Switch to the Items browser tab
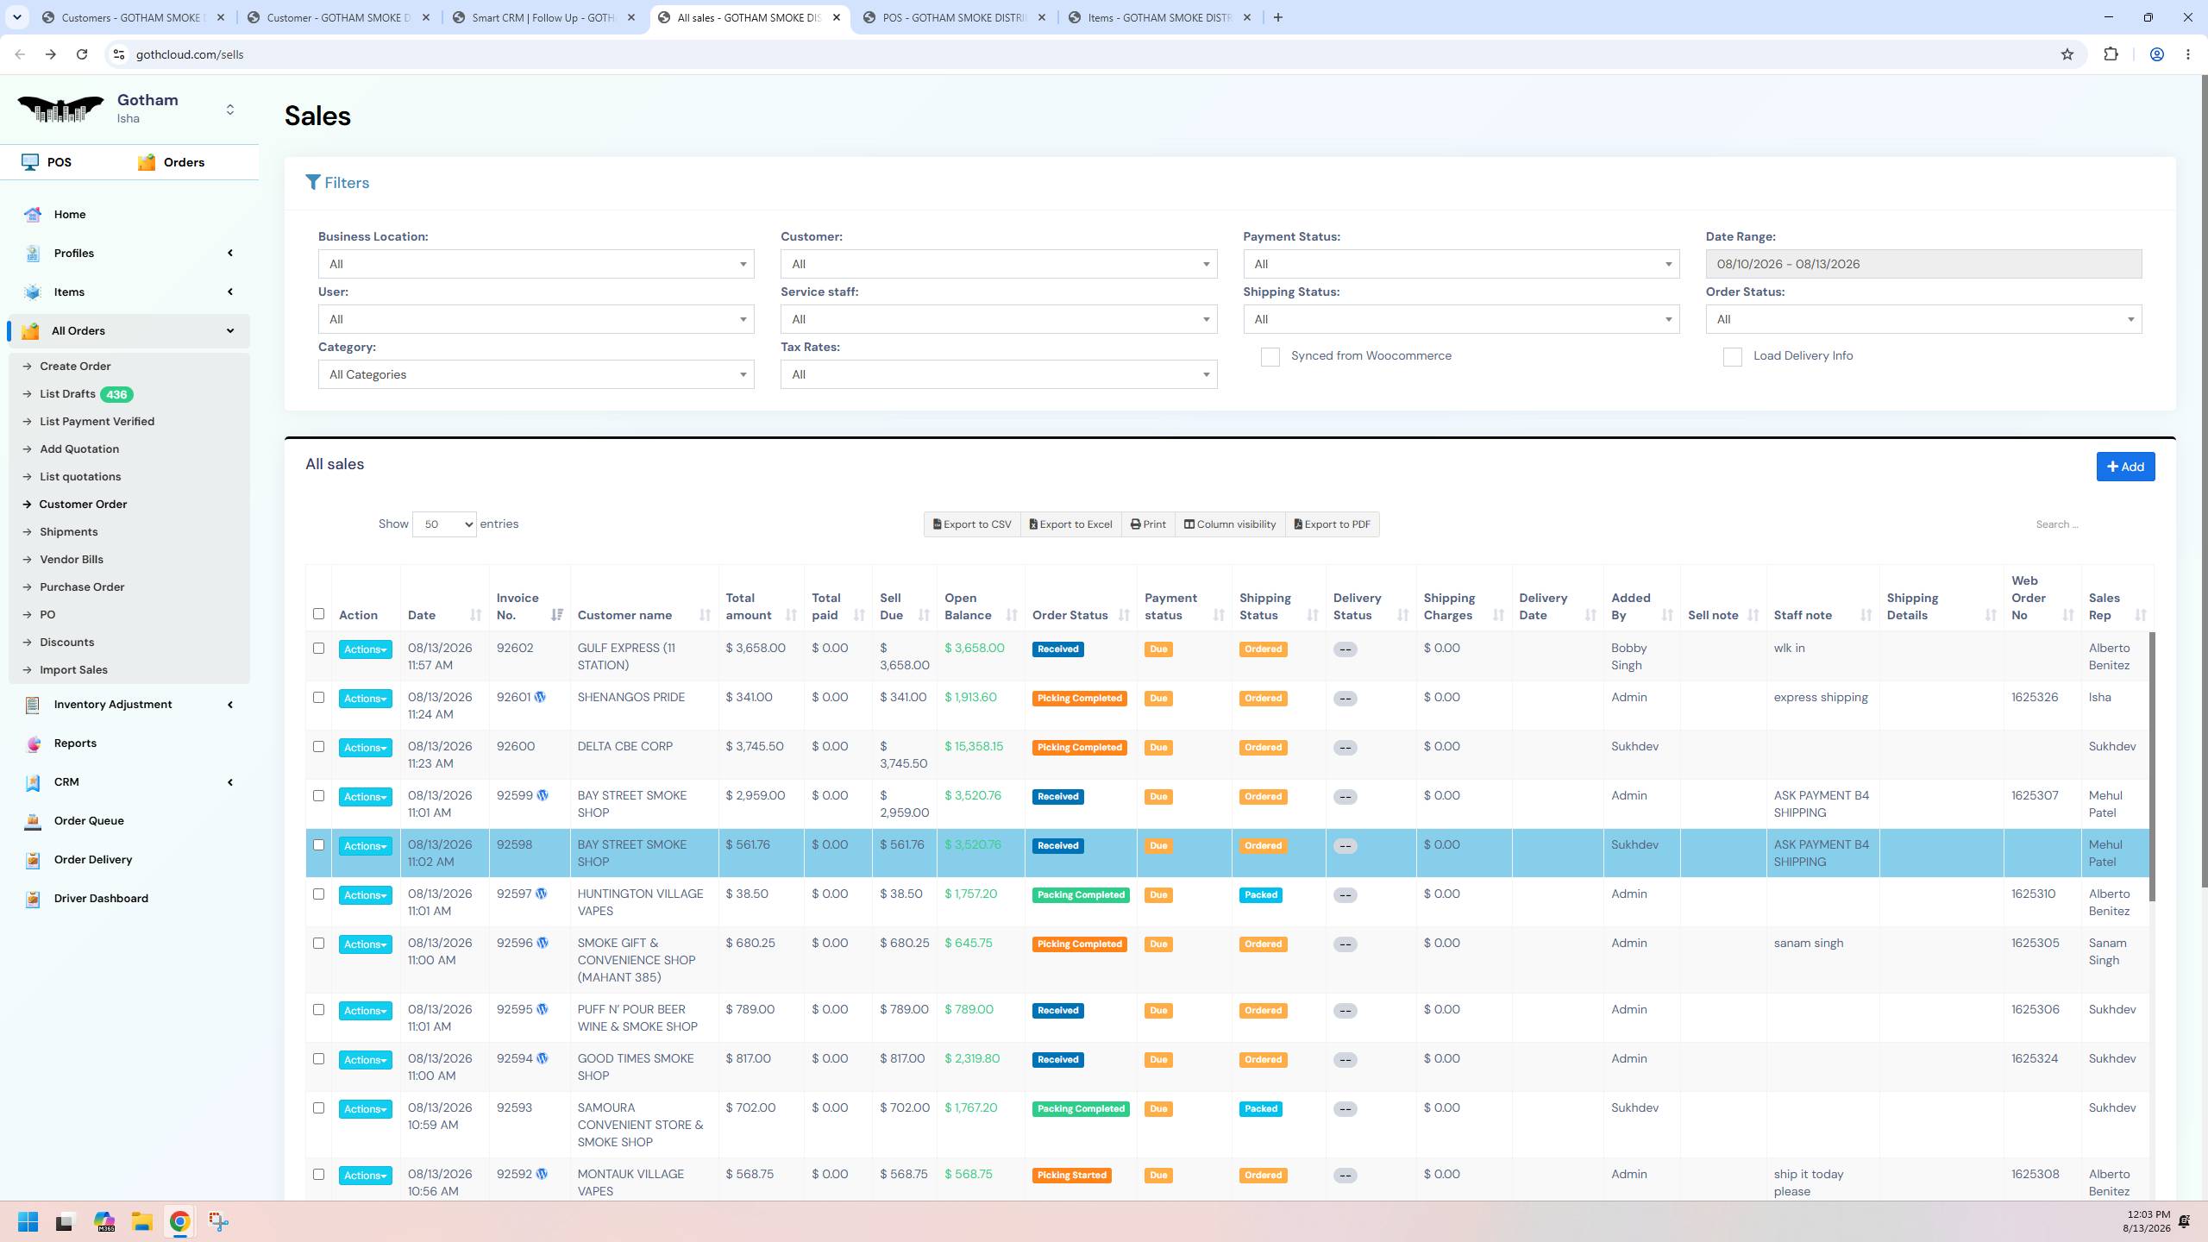2208x1242 pixels. pyautogui.click(x=1158, y=17)
